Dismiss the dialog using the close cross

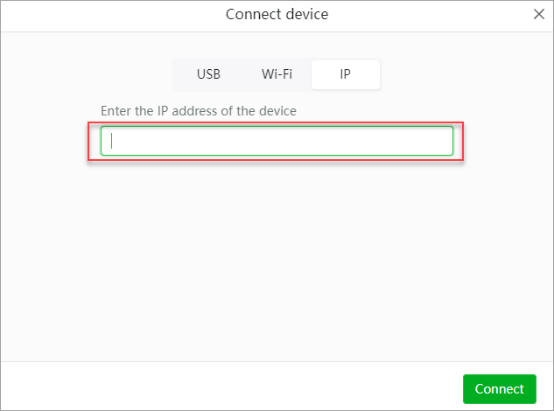(x=539, y=14)
